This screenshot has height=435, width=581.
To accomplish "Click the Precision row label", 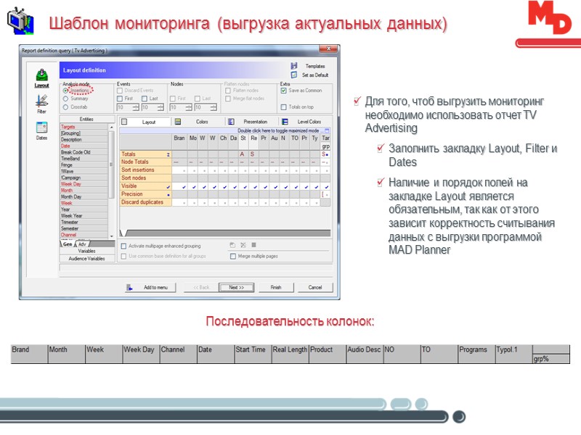I will point(145,194).
